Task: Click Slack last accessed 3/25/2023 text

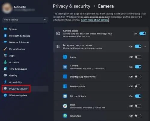Action: (x=87, y=108)
